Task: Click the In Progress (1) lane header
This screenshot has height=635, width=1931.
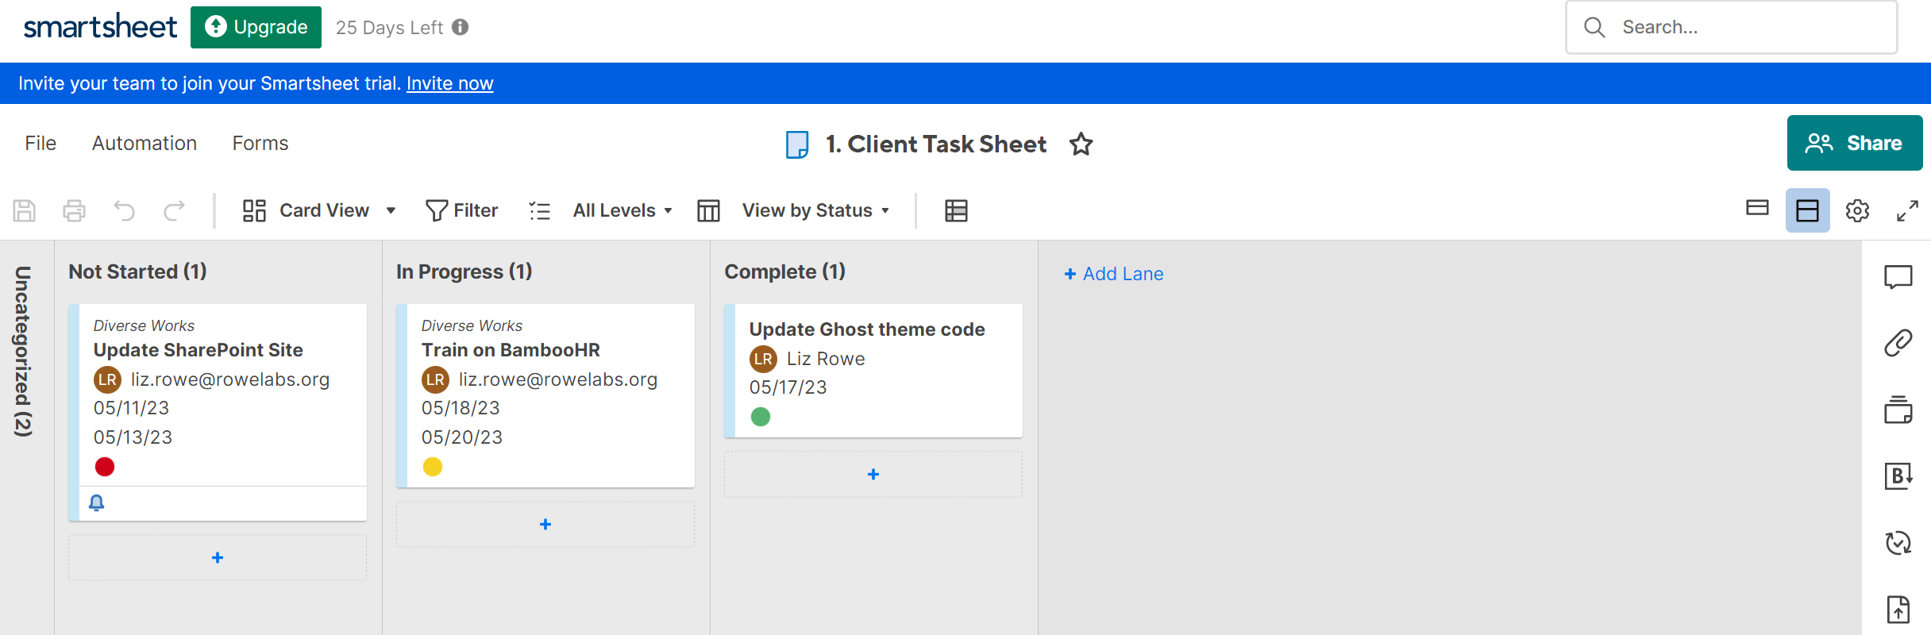Action: click(464, 271)
